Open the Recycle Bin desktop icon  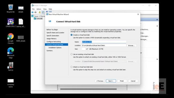tap(11, 8)
